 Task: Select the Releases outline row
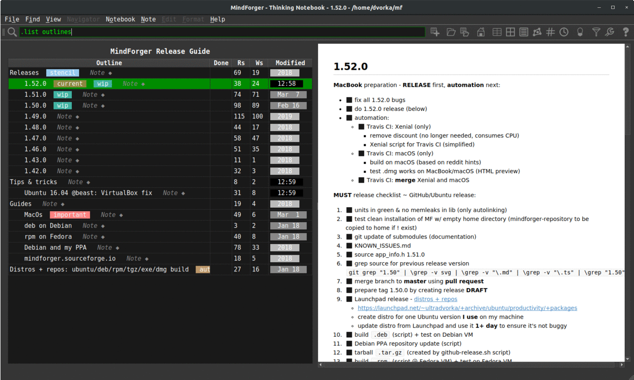[x=160, y=73]
